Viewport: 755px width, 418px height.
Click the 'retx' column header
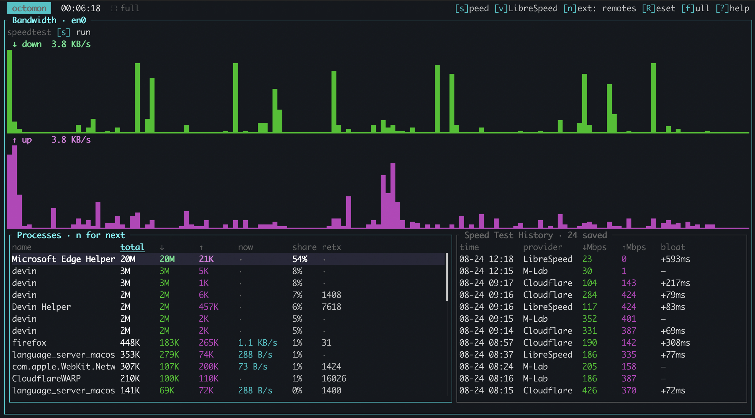coord(331,247)
